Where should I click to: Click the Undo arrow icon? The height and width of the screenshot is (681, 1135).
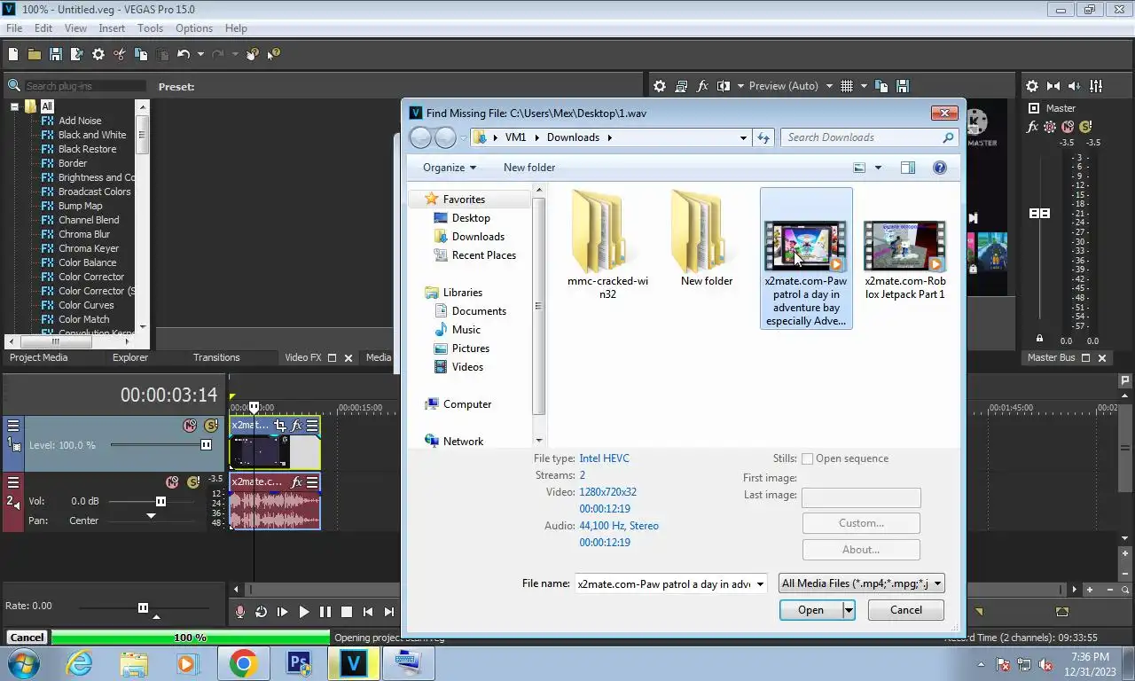184,54
